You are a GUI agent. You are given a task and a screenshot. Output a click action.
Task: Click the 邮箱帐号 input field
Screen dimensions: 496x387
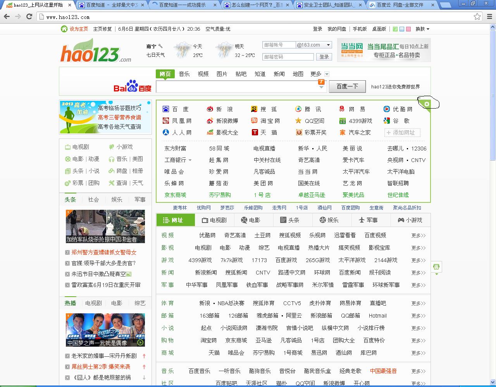click(x=279, y=45)
